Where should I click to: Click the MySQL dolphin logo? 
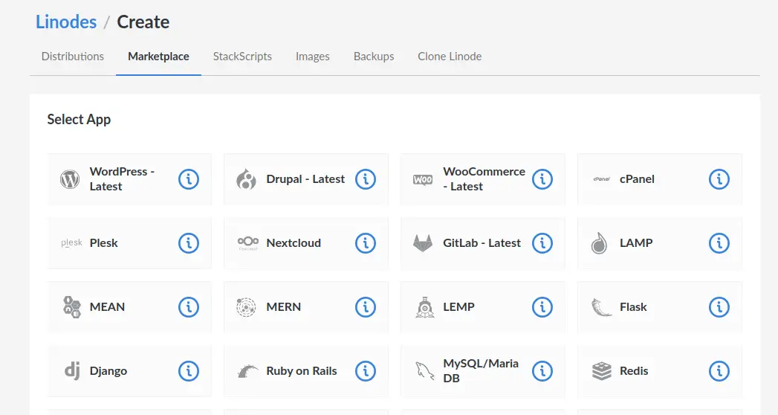coord(424,371)
